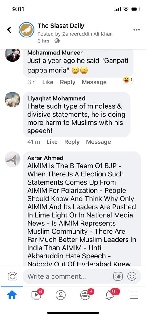Tap the camera icon to attach photo

(13, 276)
